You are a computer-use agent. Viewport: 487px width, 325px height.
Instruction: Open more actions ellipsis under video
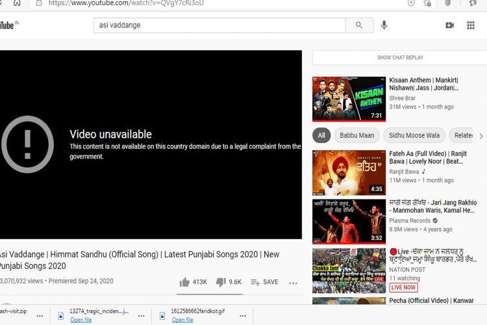point(293,283)
